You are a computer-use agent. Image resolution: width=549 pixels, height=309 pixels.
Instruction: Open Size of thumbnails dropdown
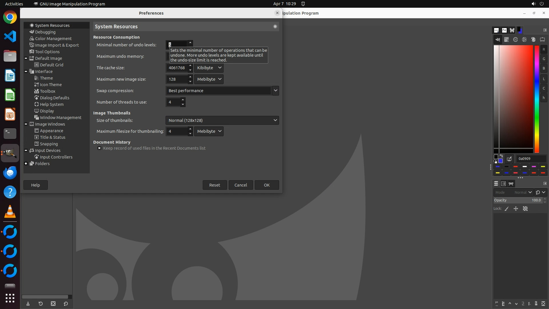tap(222, 120)
